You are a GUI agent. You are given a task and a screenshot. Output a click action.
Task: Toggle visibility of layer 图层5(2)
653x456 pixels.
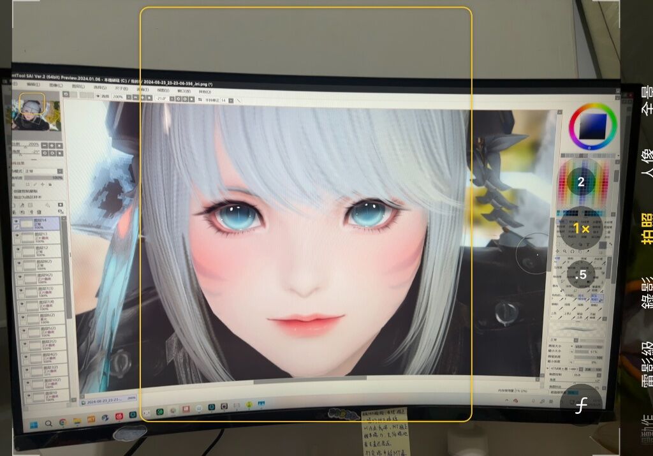click(x=25, y=332)
